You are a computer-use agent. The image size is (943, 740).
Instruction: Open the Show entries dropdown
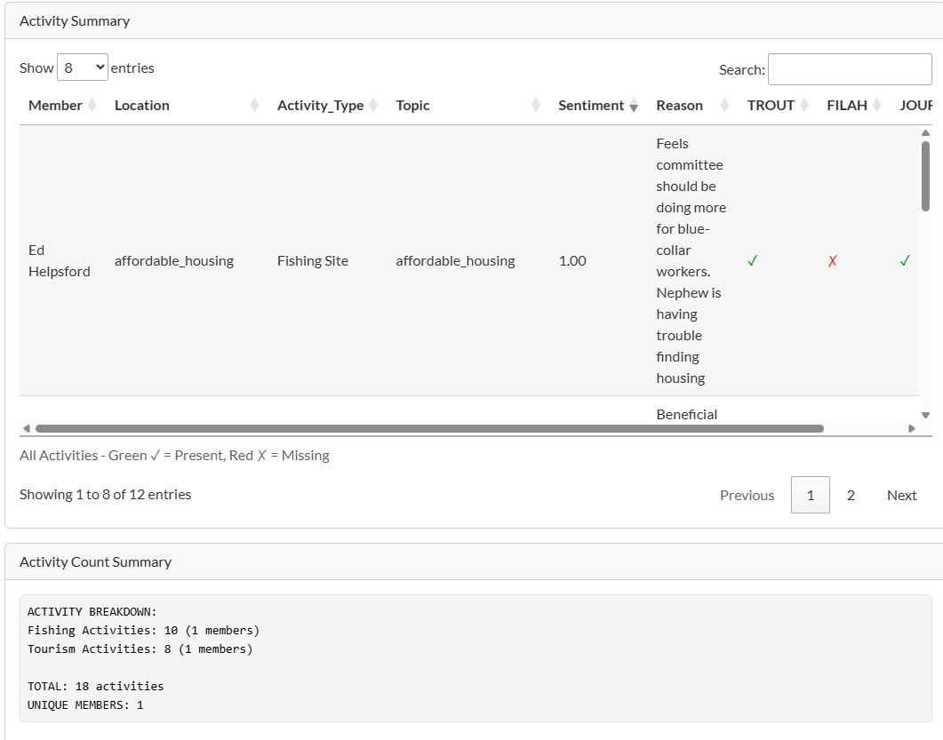point(83,68)
